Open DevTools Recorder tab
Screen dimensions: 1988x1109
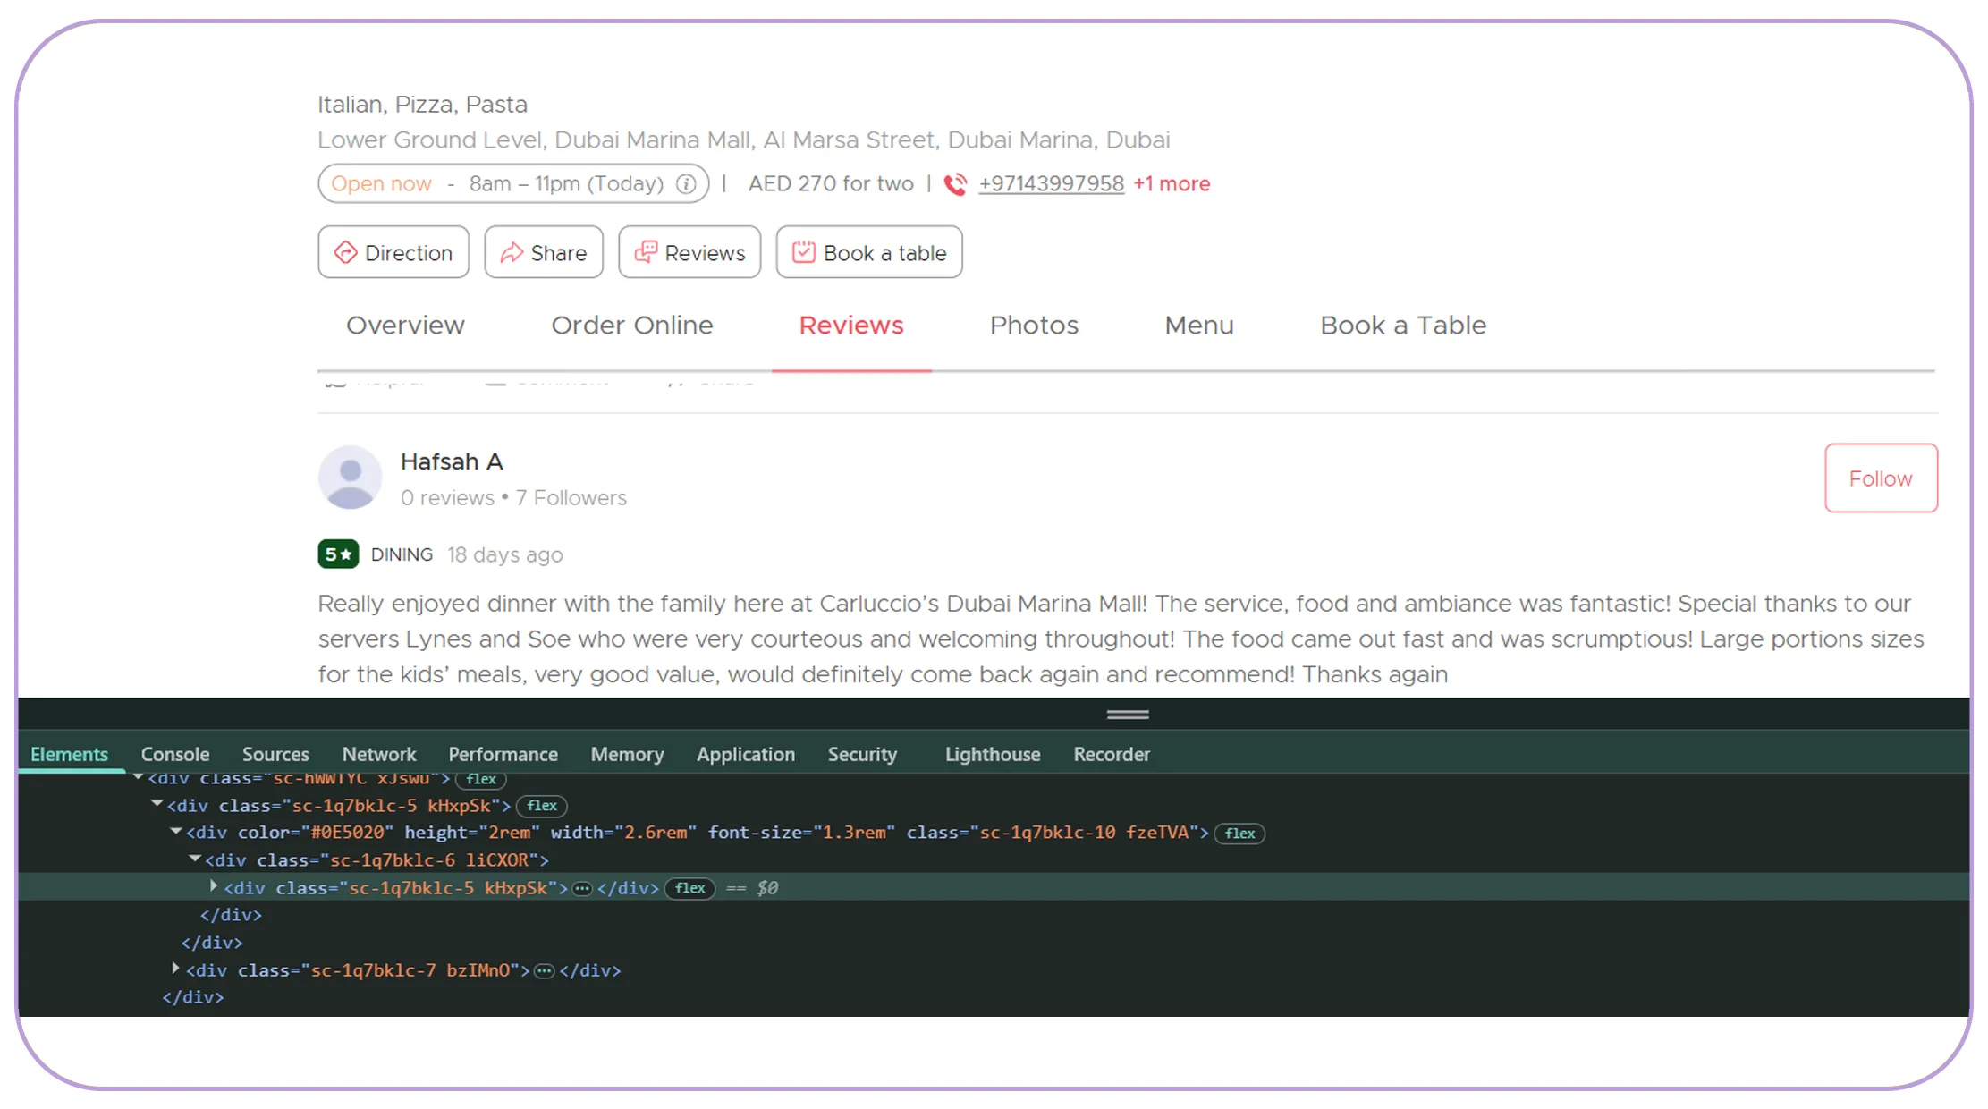[x=1112, y=754]
